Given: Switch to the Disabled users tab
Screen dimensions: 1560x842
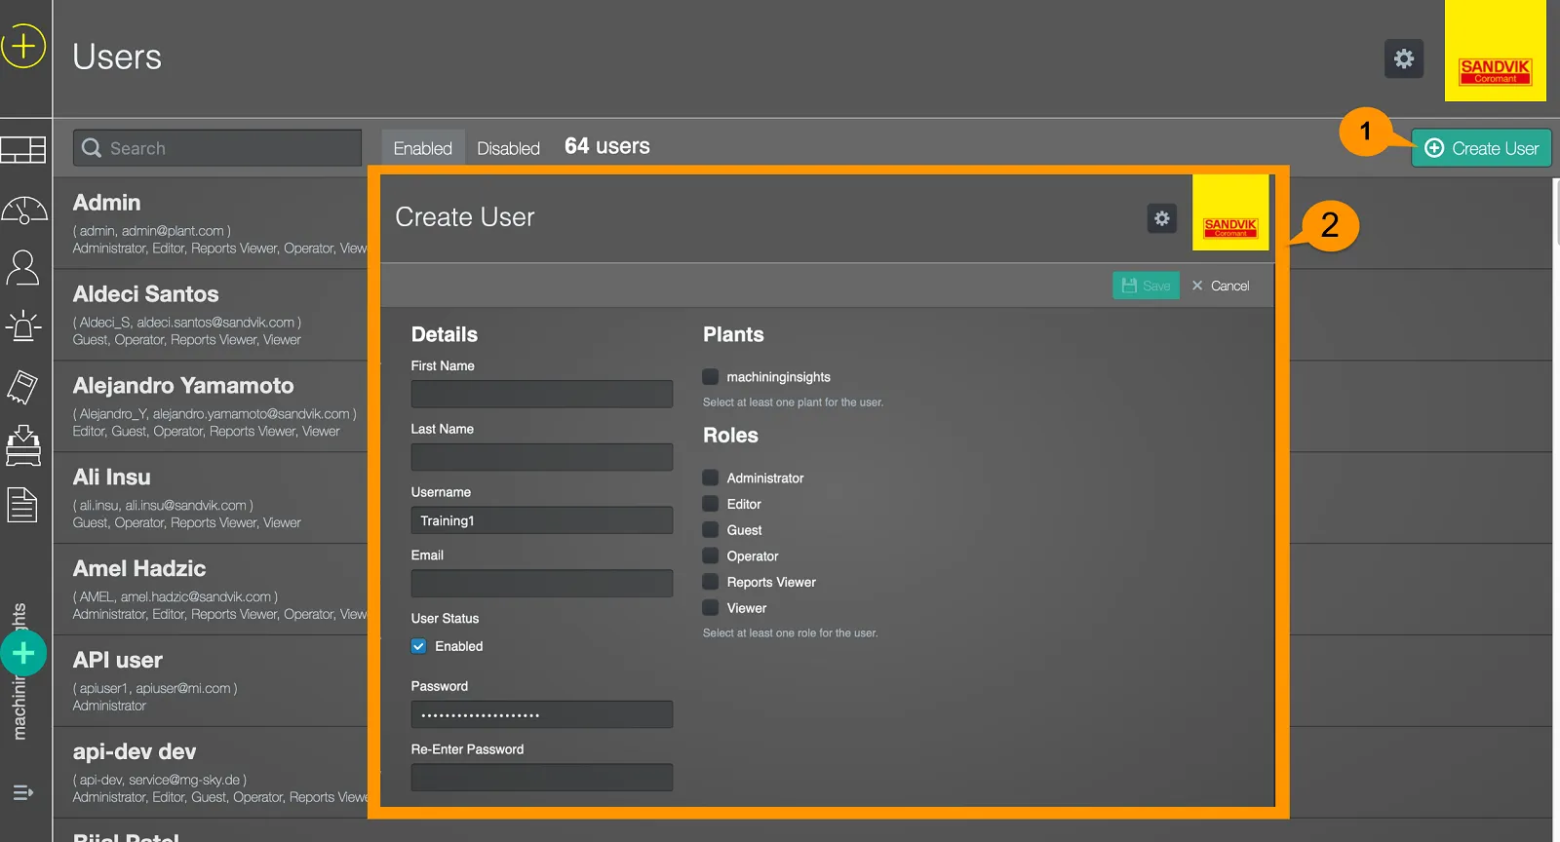Looking at the screenshot, I should (508, 148).
